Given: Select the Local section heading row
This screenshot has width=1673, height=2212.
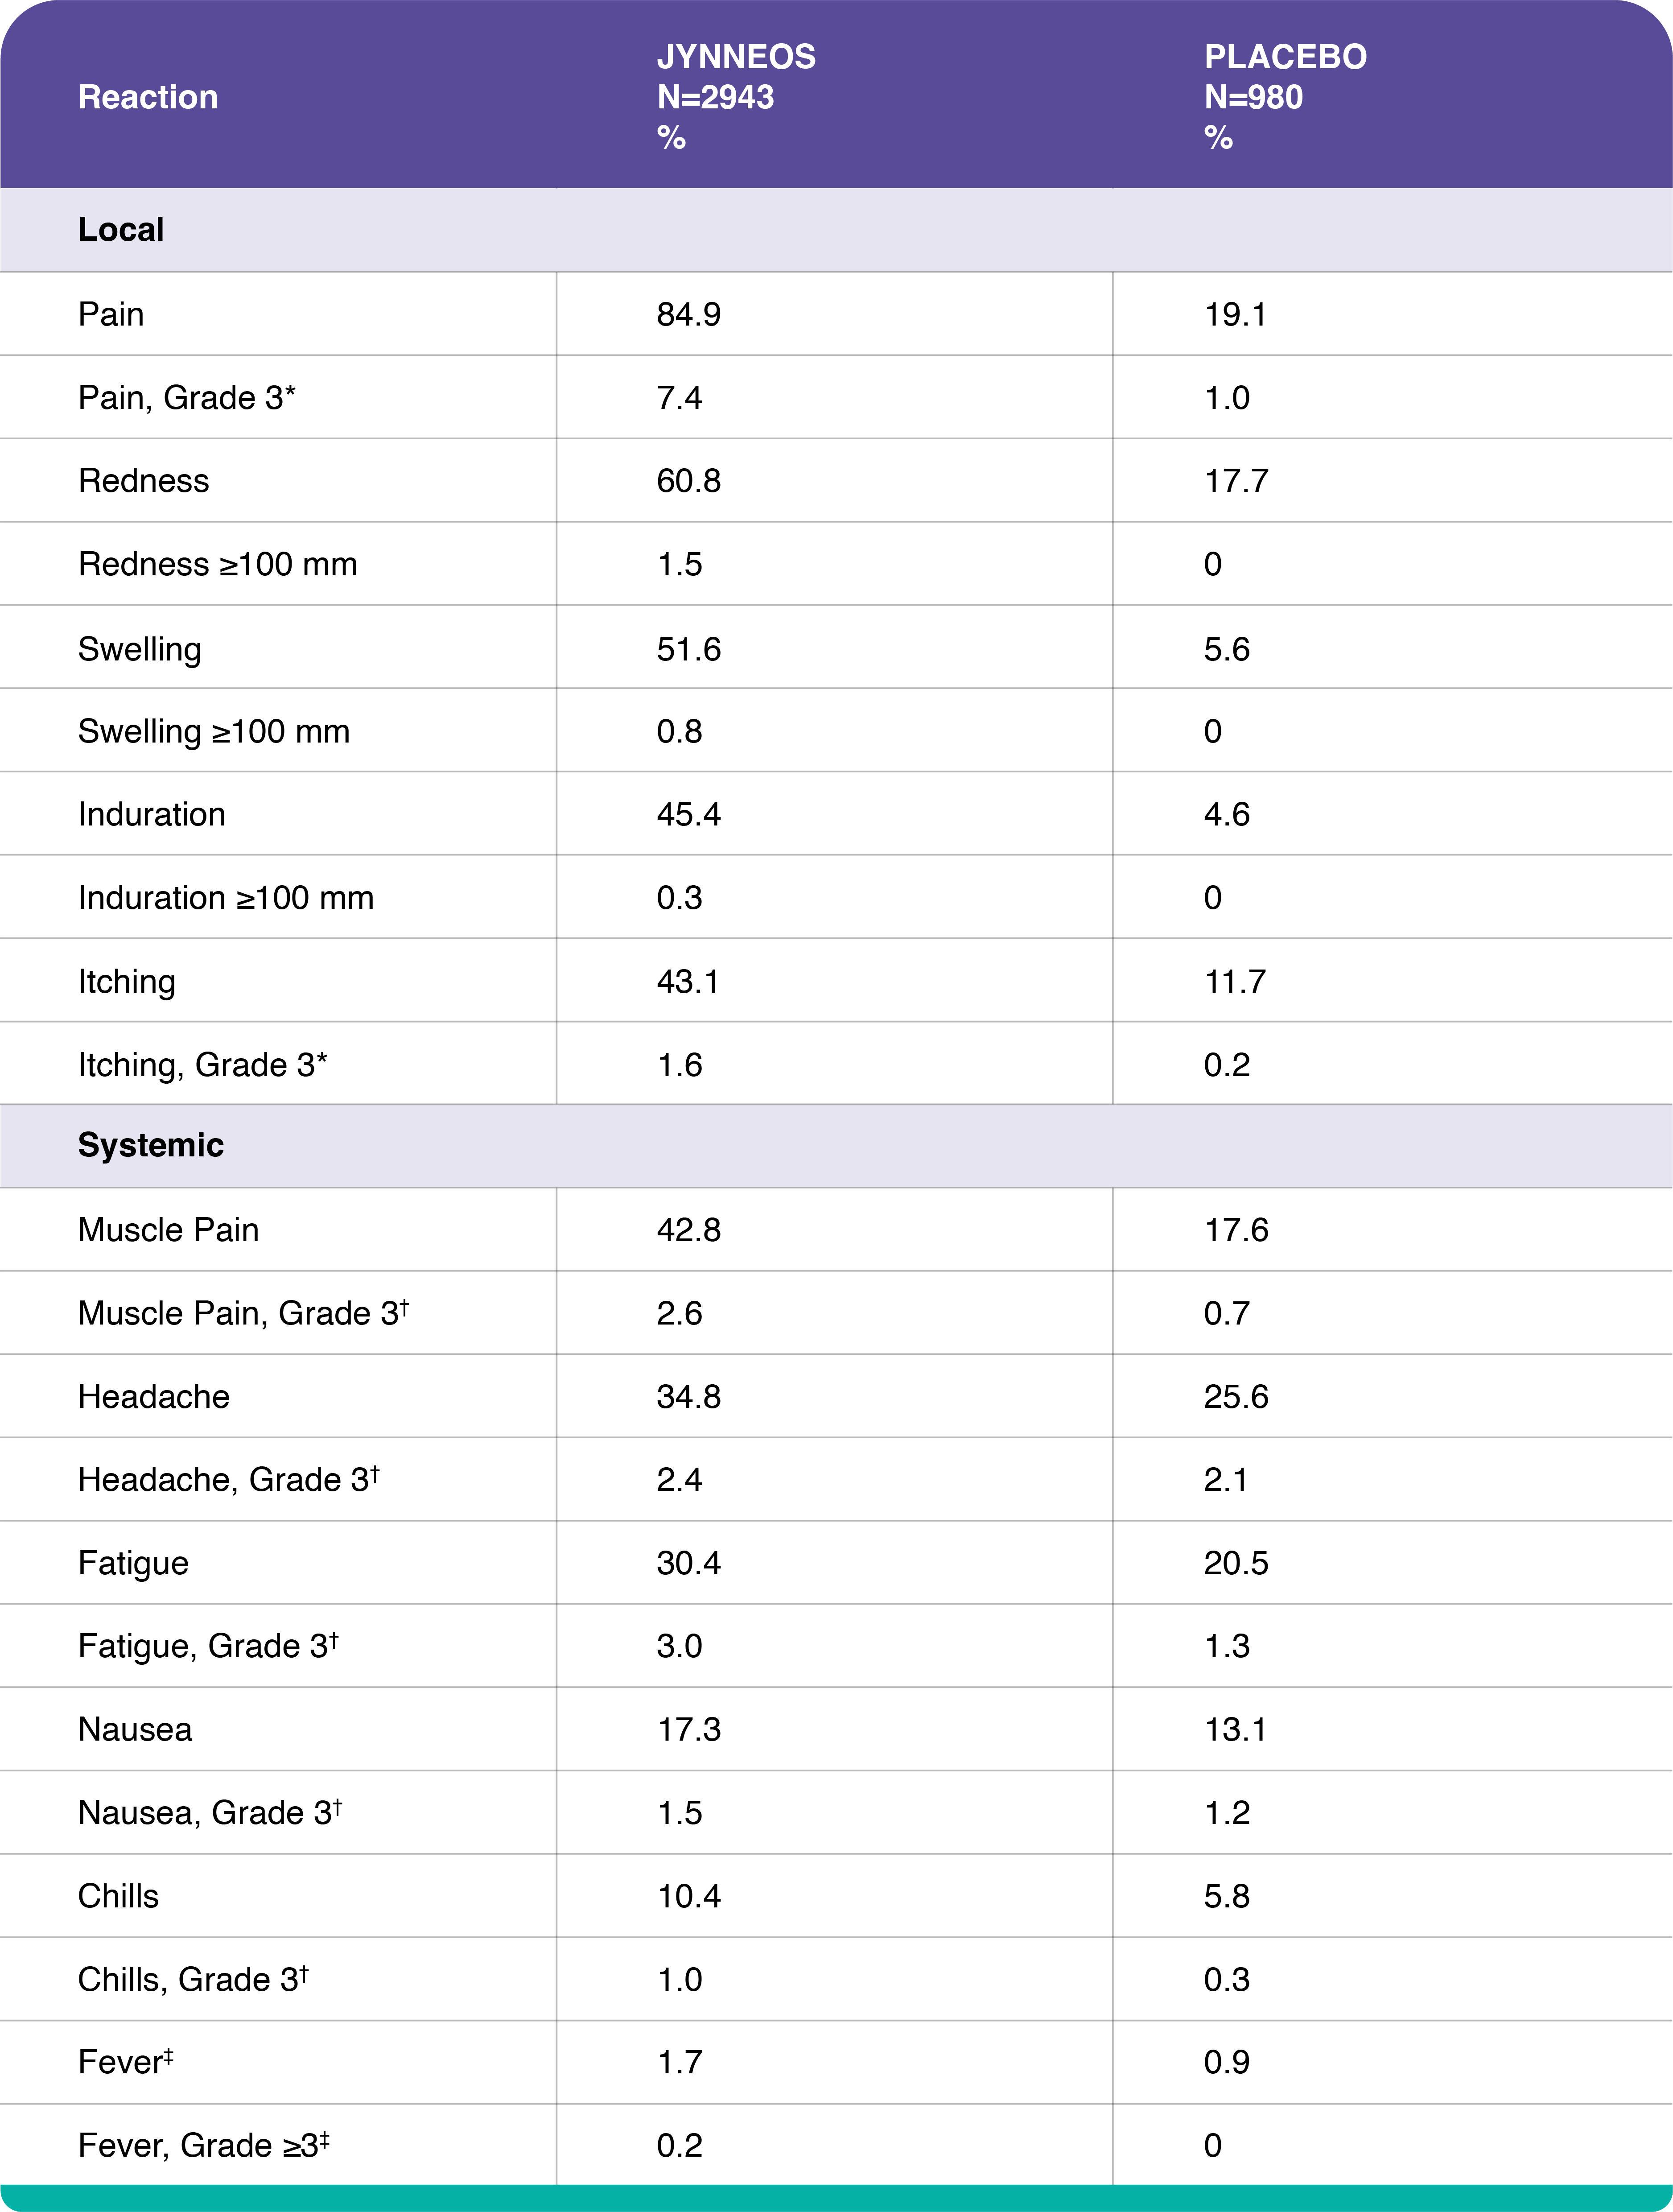Looking at the screenshot, I should point(121,230).
